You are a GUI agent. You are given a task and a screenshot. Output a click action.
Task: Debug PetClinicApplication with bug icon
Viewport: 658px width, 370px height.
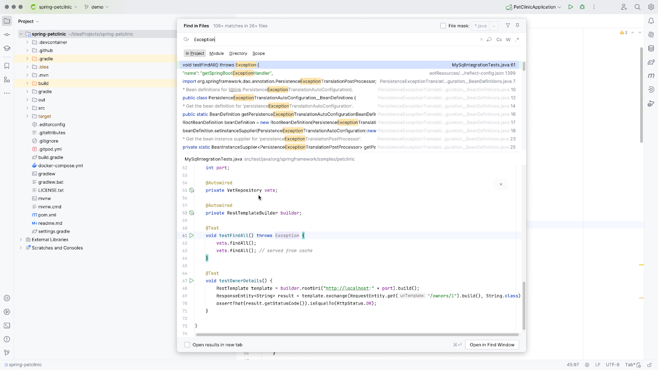pyautogui.click(x=582, y=7)
